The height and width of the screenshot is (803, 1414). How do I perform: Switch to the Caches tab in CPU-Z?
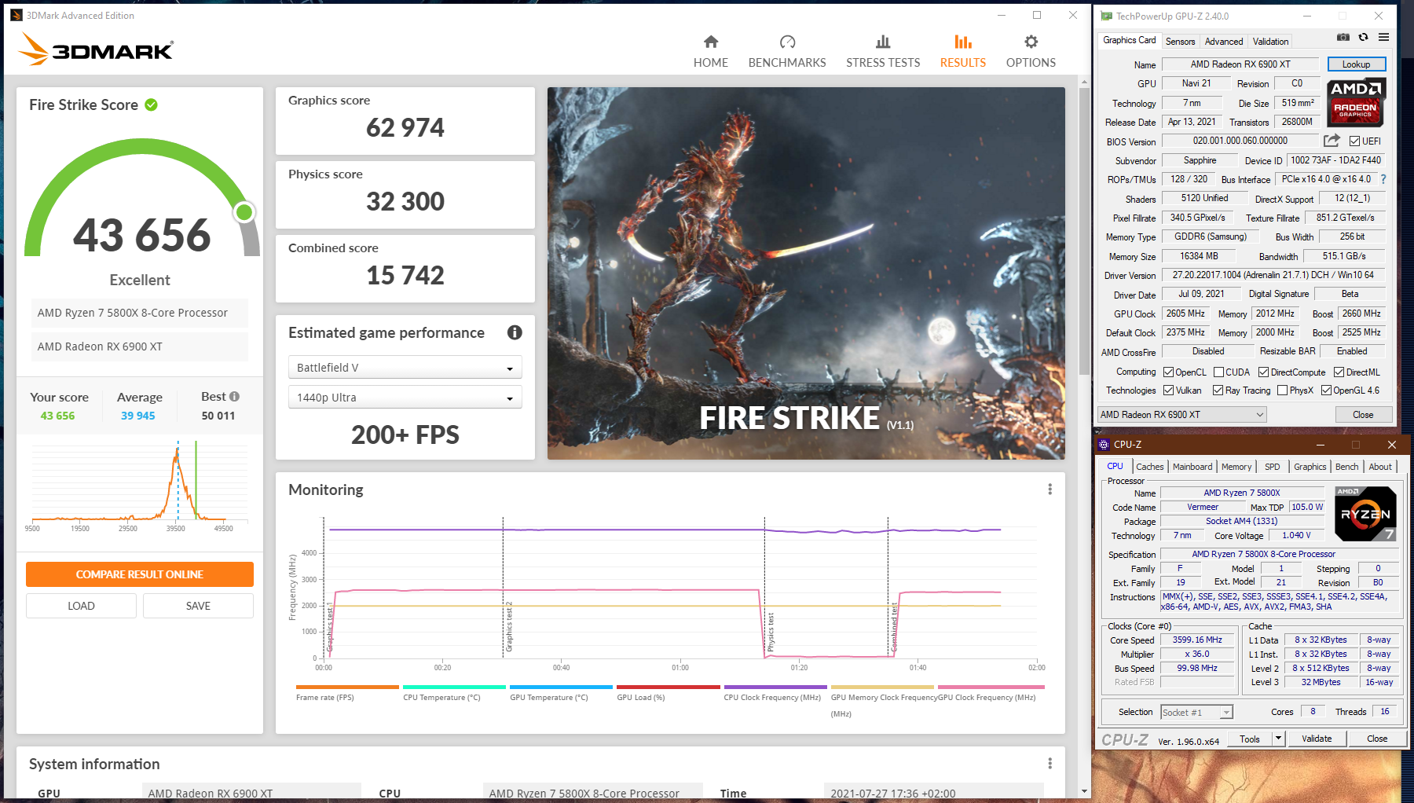click(1149, 467)
